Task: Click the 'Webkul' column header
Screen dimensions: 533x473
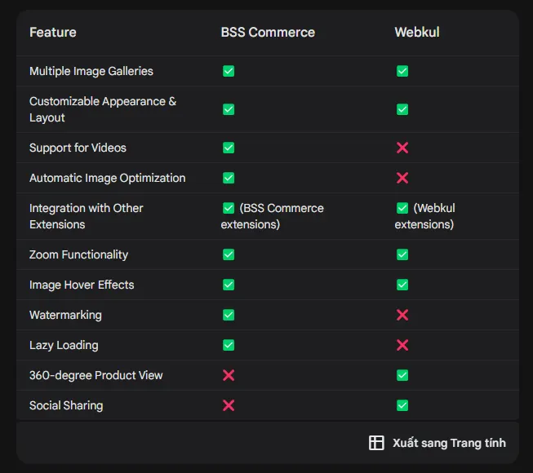Action: click(417, 33)
